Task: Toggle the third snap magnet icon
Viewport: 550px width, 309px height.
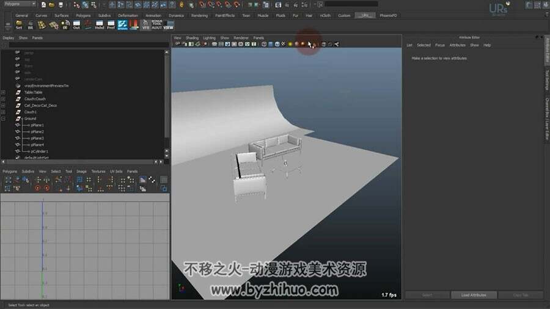Action: (219, 5)
